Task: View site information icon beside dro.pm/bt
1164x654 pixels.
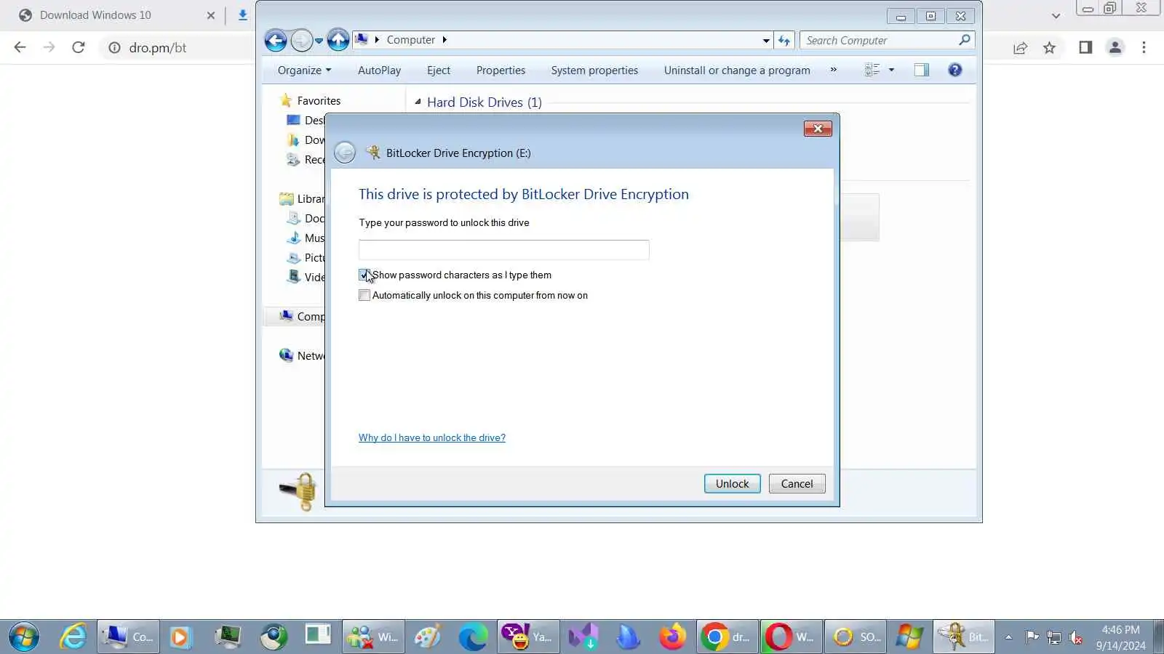Action: pos(114,48)
